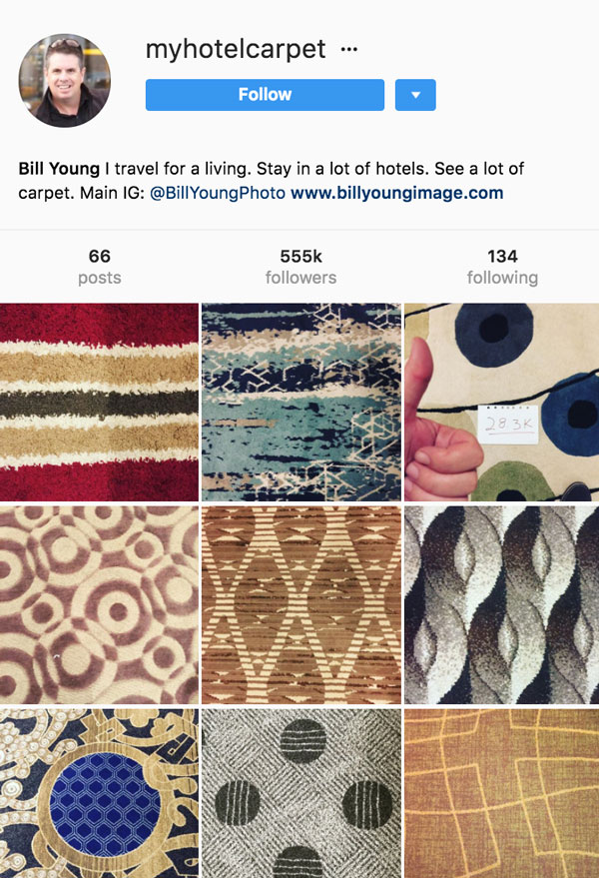This screenshot has height=878, width=599.
Task: Open the gray carpet with dark circles post
Action: (x=301, y=793)
